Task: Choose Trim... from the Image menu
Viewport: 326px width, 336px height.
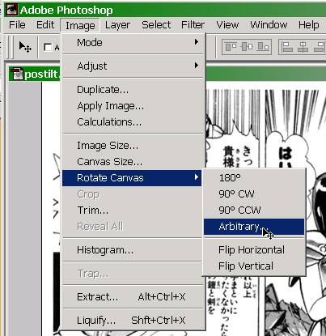Action: pos(132,210)
